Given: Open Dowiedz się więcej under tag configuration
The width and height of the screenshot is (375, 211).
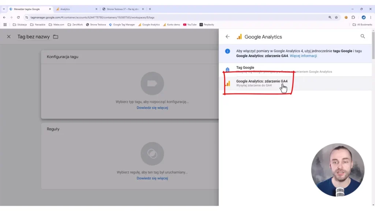Looking at the screenshot, I should click(152, 108).
